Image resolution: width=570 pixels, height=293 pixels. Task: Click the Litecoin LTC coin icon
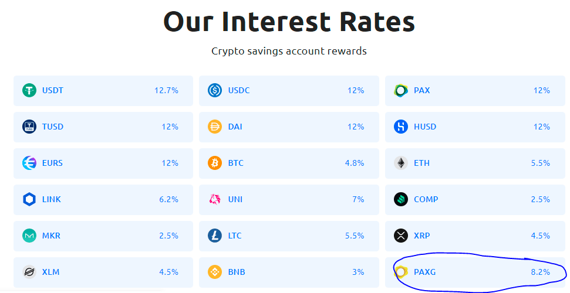pos(215,236)
